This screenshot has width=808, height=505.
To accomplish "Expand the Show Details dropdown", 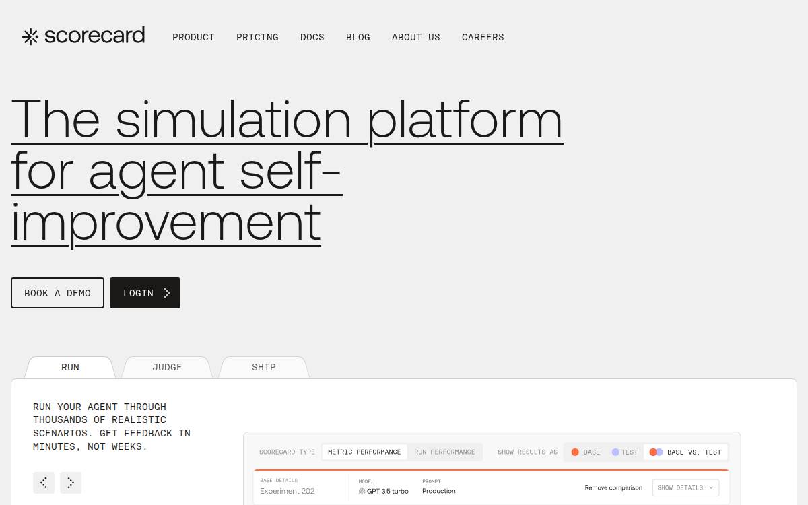I will pyautogui.click(x=685, y=487).
